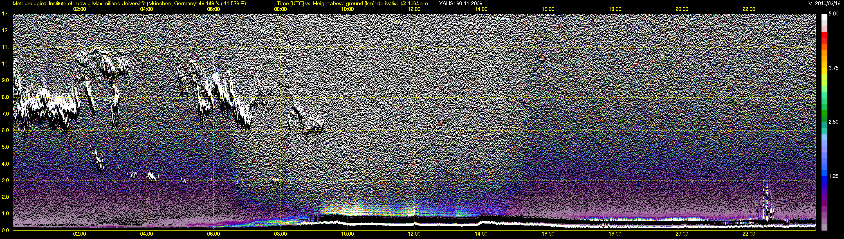Click the 10:00 label on the top time axis

tap(347, 9)
